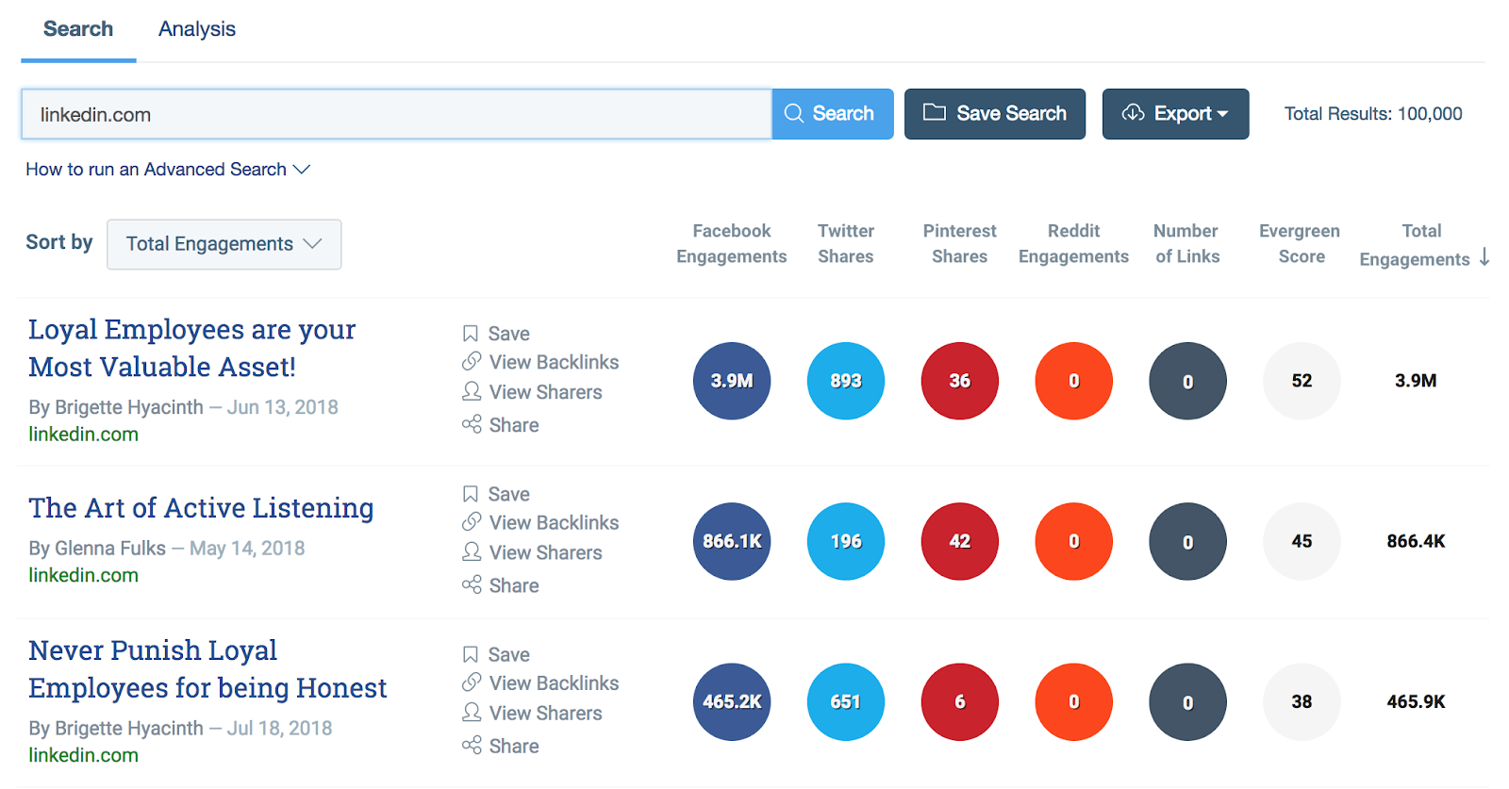Sort by Twitter Shares column header
Screen dimensions: 1509x789
(846, 243)
